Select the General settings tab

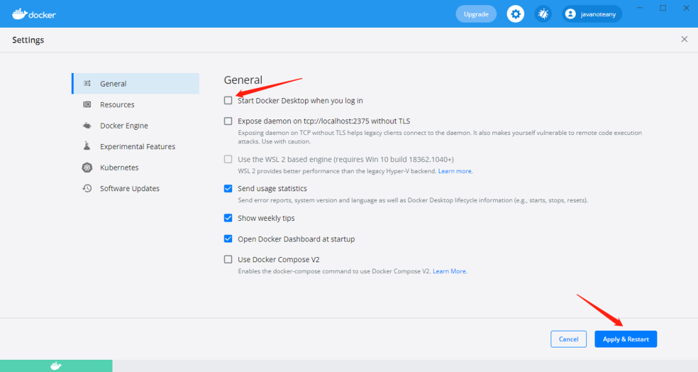coord(136,83)
